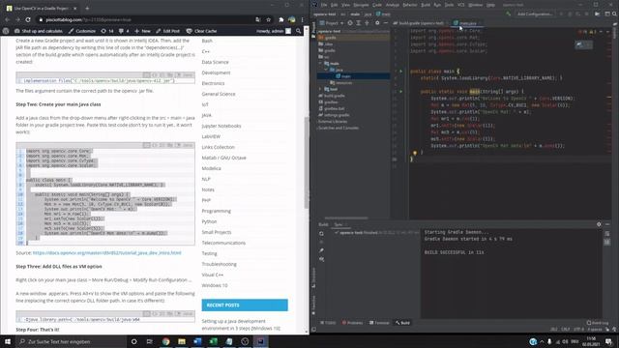Bookmark this page with the star icon
This screenshot has height=348, width=619.
point(269,19)
